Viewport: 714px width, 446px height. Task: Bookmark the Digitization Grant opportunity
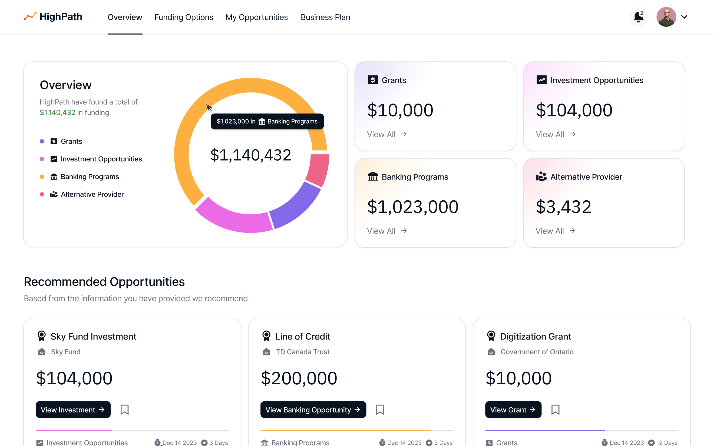point(556,410)
